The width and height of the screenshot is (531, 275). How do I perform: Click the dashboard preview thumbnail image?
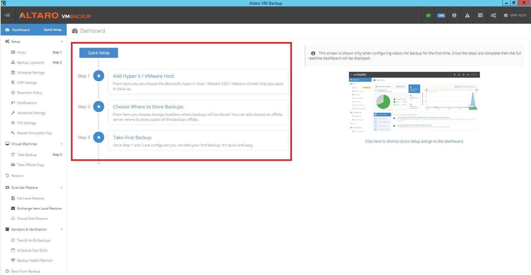pos(414,102)
